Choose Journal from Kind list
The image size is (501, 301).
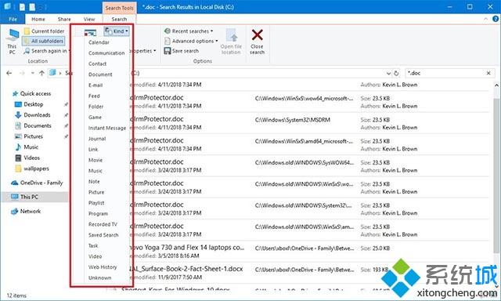click(x=97, y=139)
